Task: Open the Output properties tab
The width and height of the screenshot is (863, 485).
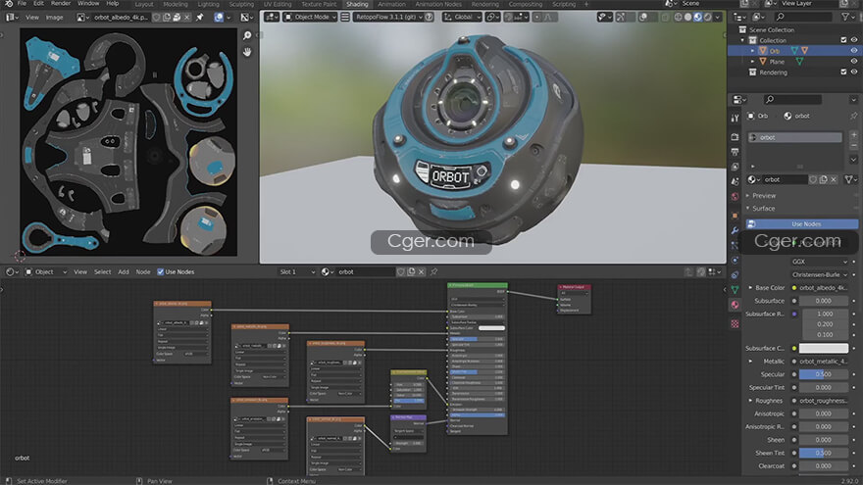Action: click(x=735, y=151)
